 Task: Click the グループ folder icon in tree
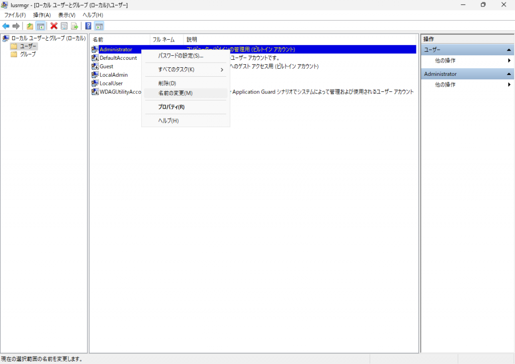pos(14,54)
